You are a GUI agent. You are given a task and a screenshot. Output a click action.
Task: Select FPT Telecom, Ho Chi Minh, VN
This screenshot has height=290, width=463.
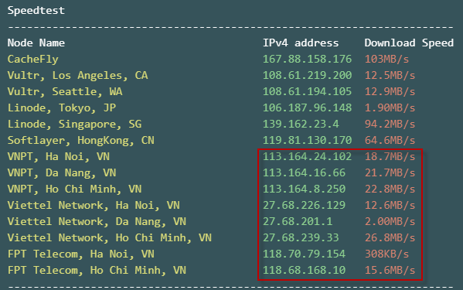pyautogui.click(x=97, y=271)
